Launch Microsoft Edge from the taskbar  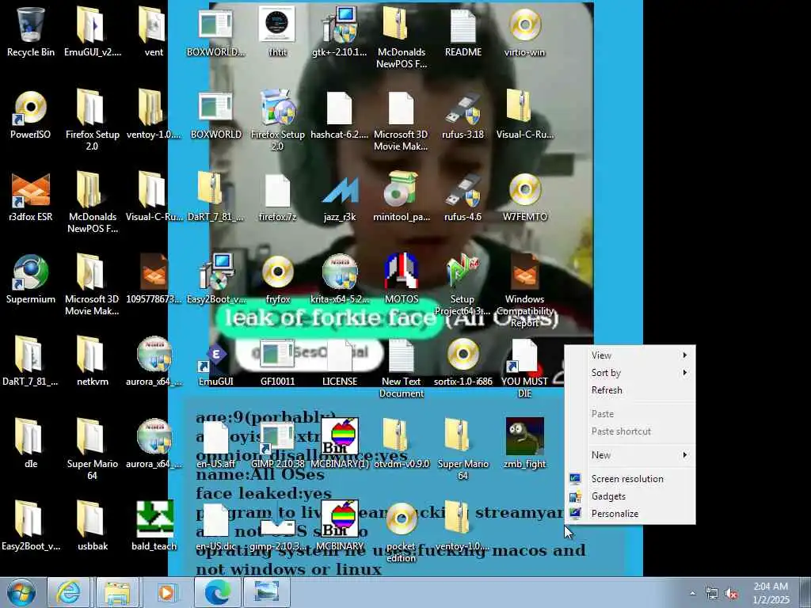[x=218, y=592]
